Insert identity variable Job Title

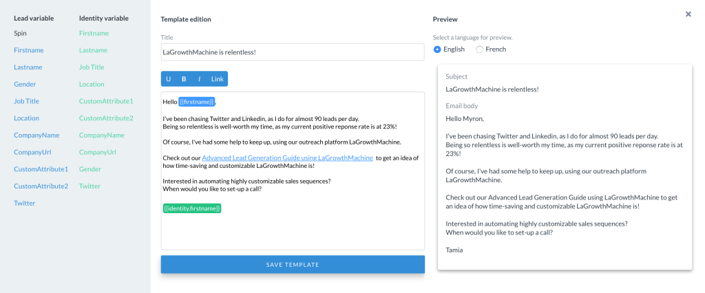(92, 67)
